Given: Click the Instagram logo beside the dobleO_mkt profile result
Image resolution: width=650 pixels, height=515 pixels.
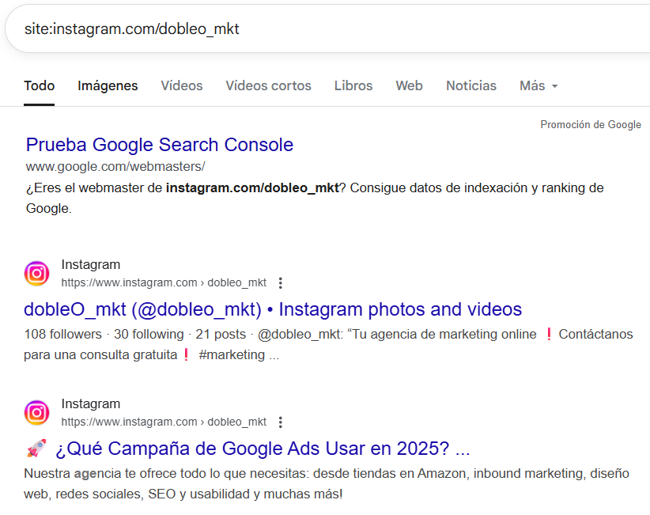Looking at the screenshot, I should click(36, 274).
